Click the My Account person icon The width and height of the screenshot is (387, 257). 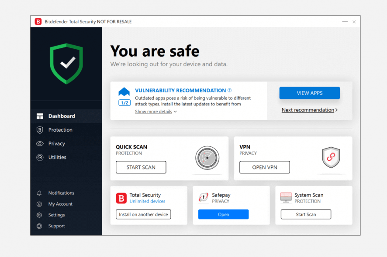[x=39, y=204]
